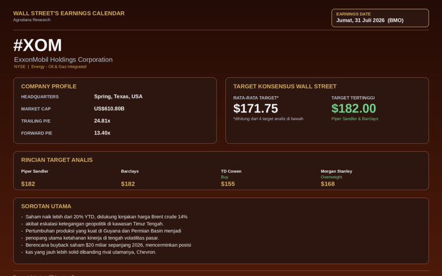Select the "Barclays" analyst name in Rincian
This screenshot has height=276, width=442.
pyautogui.click(x=130, y=171)
